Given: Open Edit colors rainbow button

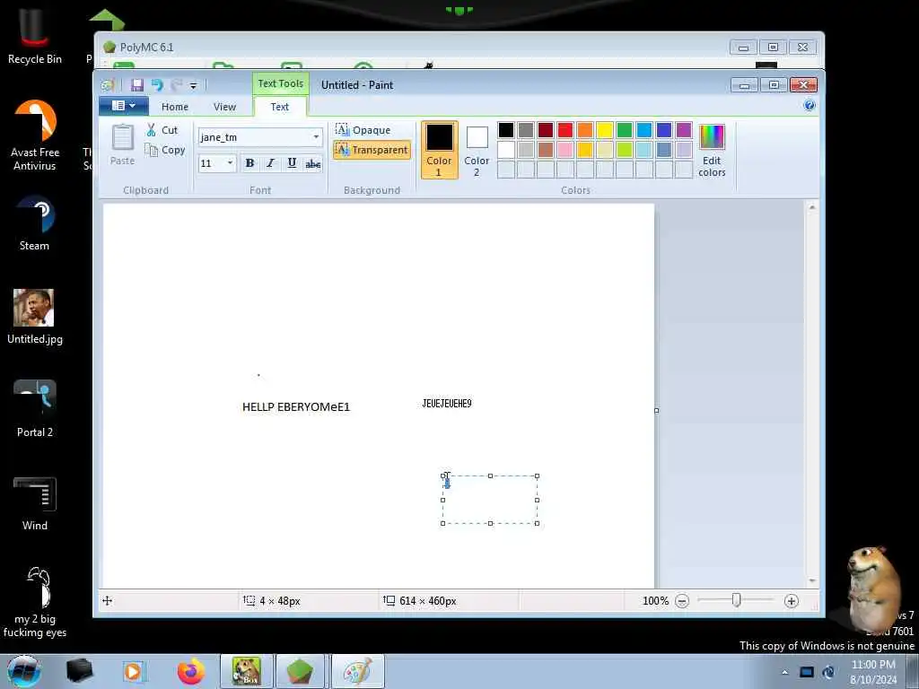Looking at the screenshot, I should (x=712, y=150).
